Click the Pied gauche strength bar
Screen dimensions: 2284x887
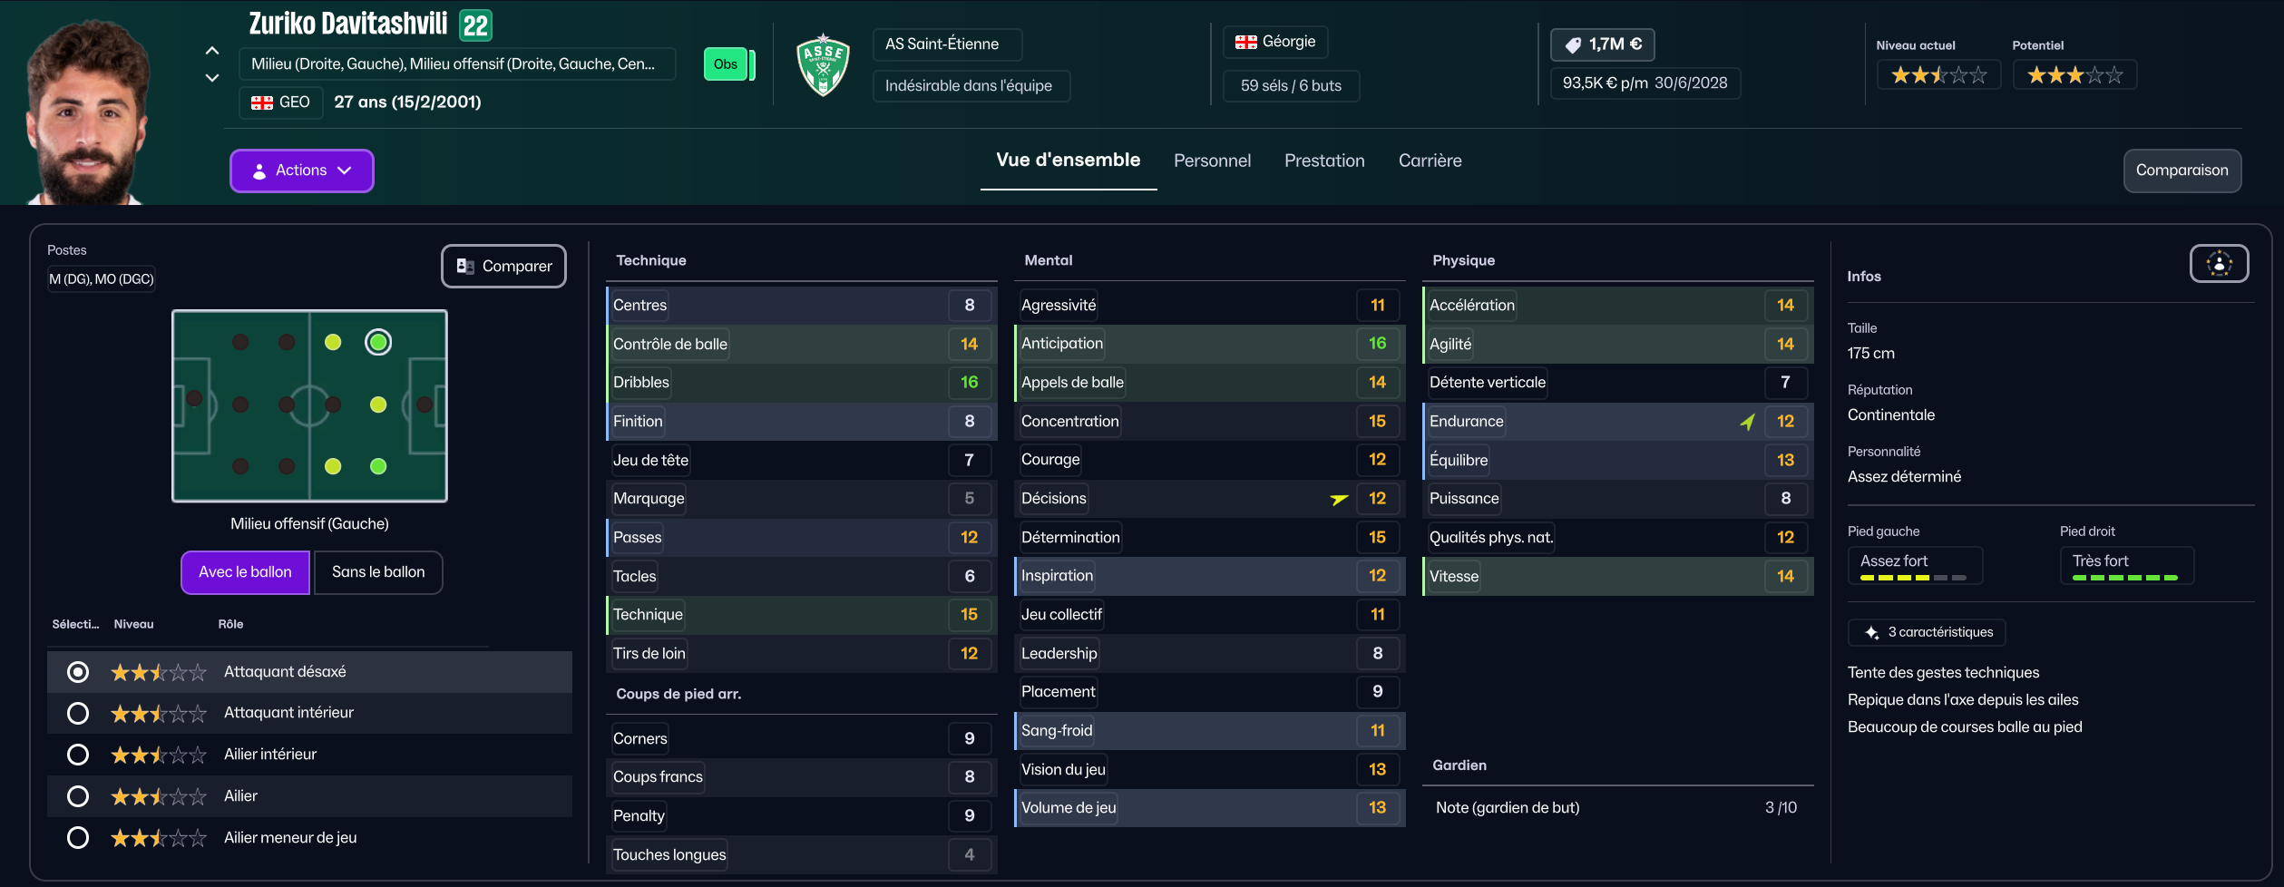[x=1913, y=578]
